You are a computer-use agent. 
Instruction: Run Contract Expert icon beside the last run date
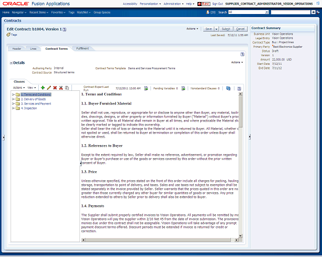pyautogui.click(x=146, y=88)
